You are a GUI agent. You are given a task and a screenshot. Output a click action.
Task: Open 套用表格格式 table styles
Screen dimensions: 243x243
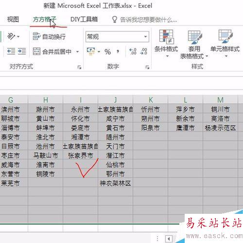click(194, 44)
